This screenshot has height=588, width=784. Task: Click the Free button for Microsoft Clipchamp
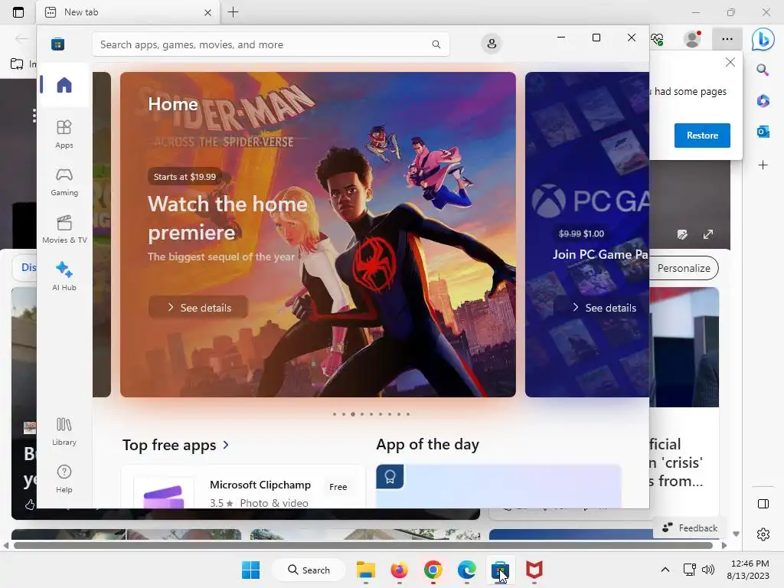click(x=338, y=486)
